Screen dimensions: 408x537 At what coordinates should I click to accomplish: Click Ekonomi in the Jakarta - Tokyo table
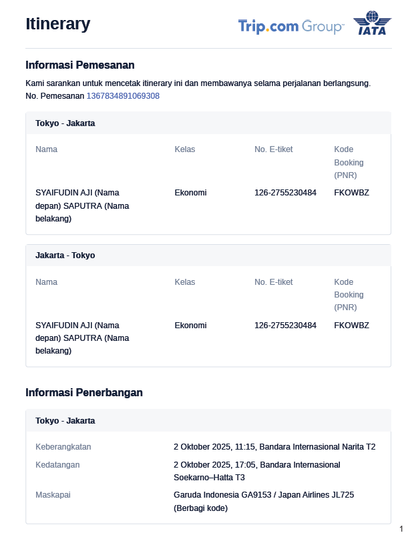tap(190, 326)
